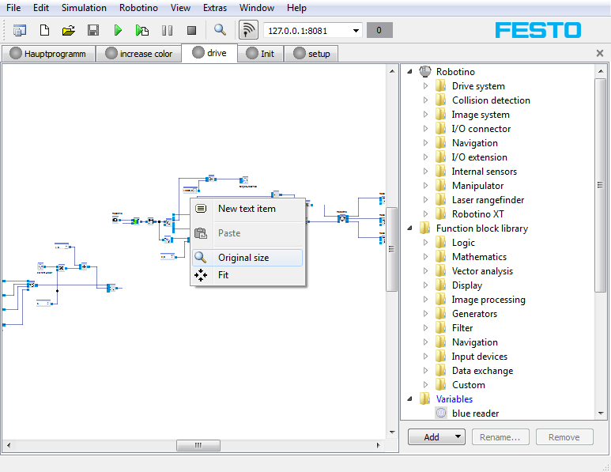
Task: Start the simulation with the green play icon
Action: coord(118,30)
